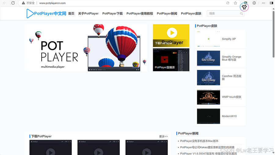Click 下载PotPlayer section heading
The width and height of the screenshot is (275, 155).
41,136
